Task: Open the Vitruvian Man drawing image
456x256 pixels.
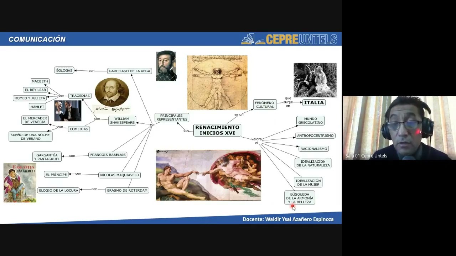Action: pyautogui.click(x=217, y=82)
